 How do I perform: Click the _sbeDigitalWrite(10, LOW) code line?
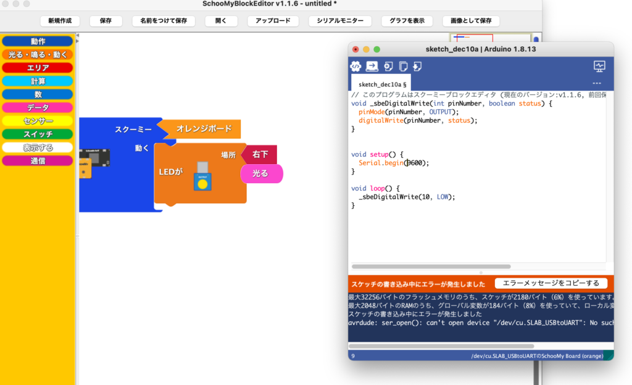(x=407, y=197)
